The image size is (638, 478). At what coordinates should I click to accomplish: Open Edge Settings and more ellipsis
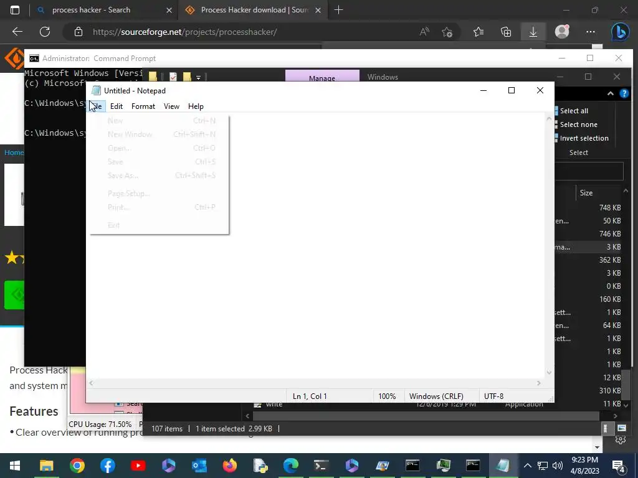point(591,32)
